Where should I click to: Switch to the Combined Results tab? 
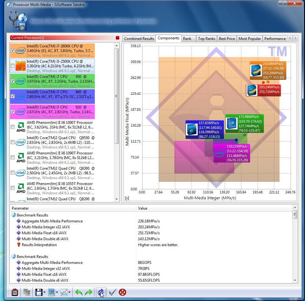(139, 39)
